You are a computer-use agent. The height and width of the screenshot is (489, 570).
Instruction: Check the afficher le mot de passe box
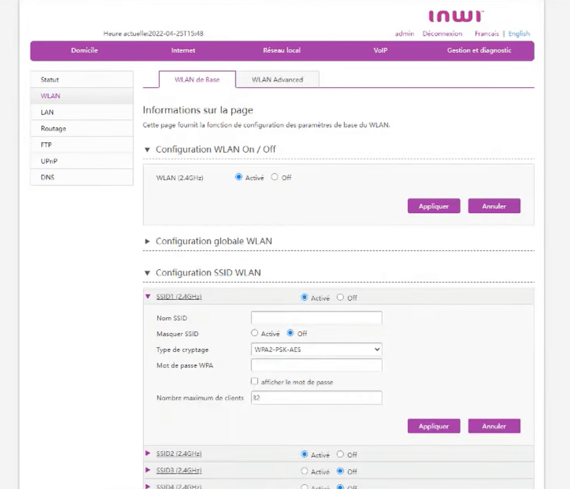click(255, 381)
